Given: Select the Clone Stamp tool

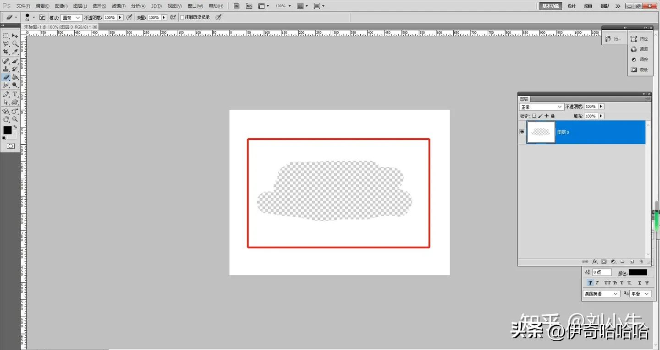Looking at the screenshot, I should tap(6, 68).
